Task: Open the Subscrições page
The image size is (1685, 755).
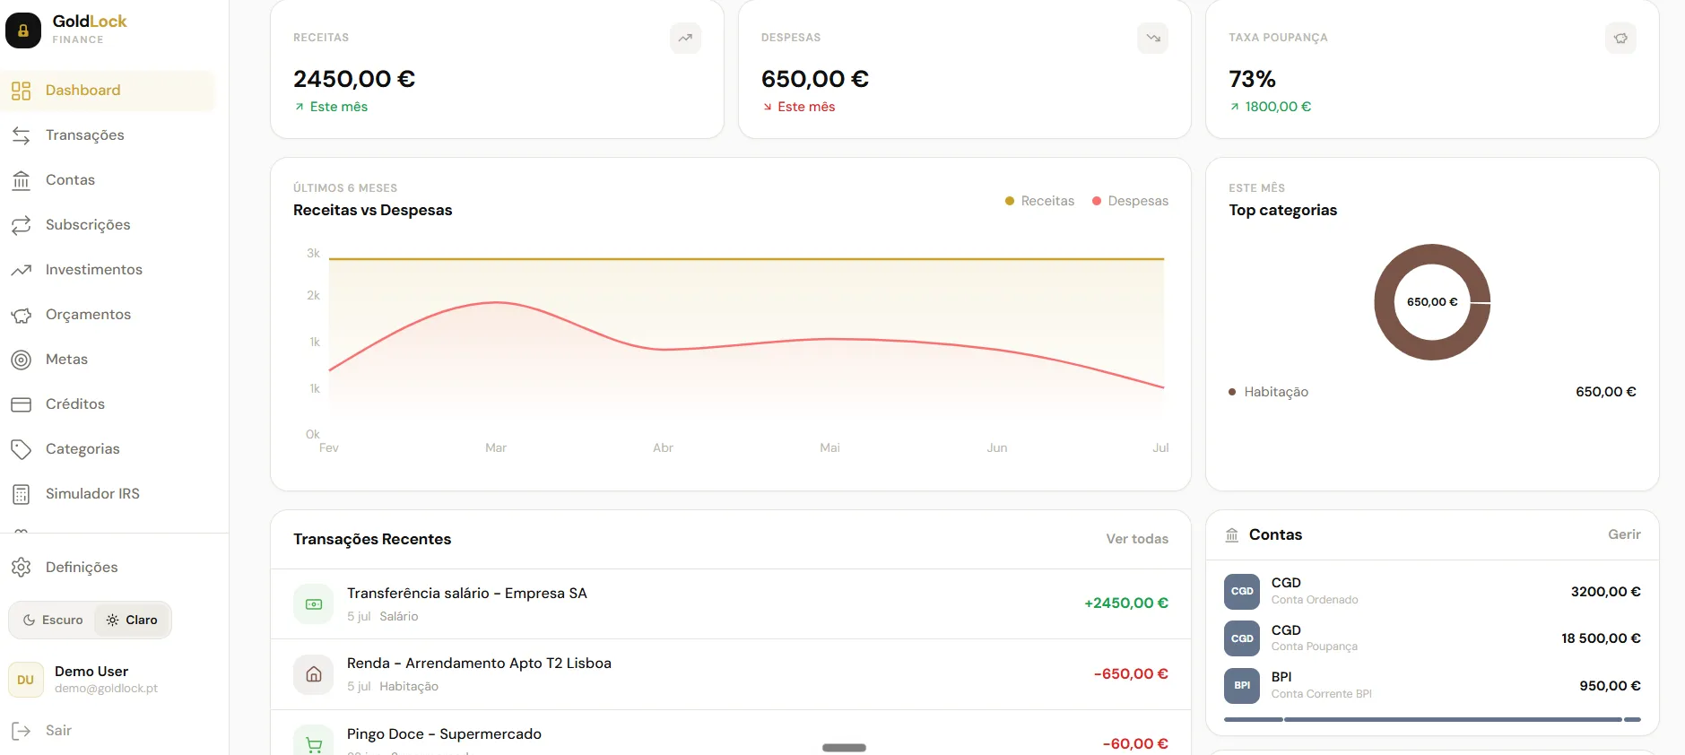Action: point(108,225)
